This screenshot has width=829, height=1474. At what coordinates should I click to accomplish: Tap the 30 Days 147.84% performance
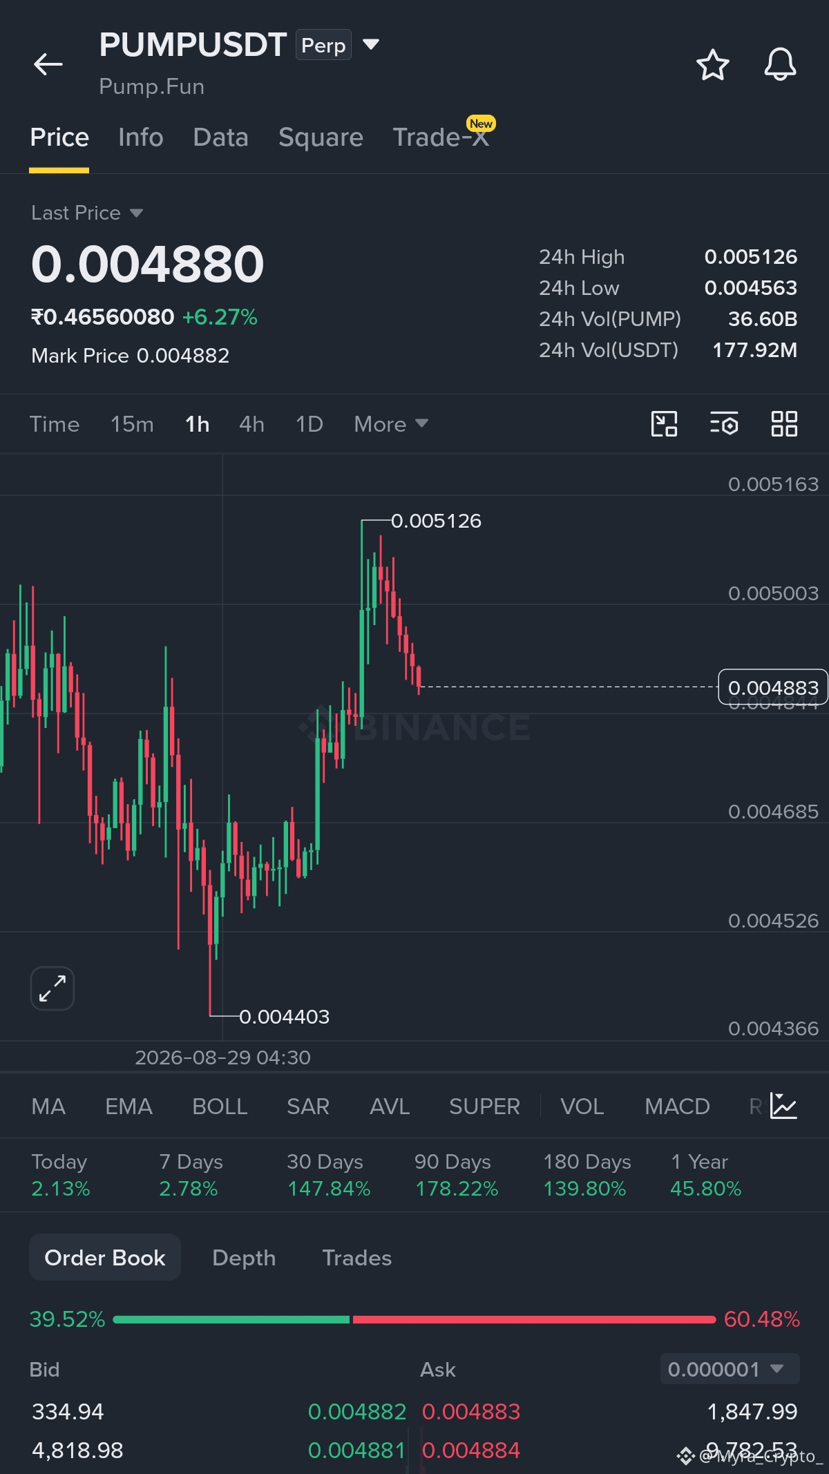click(x=329, y=1175)
